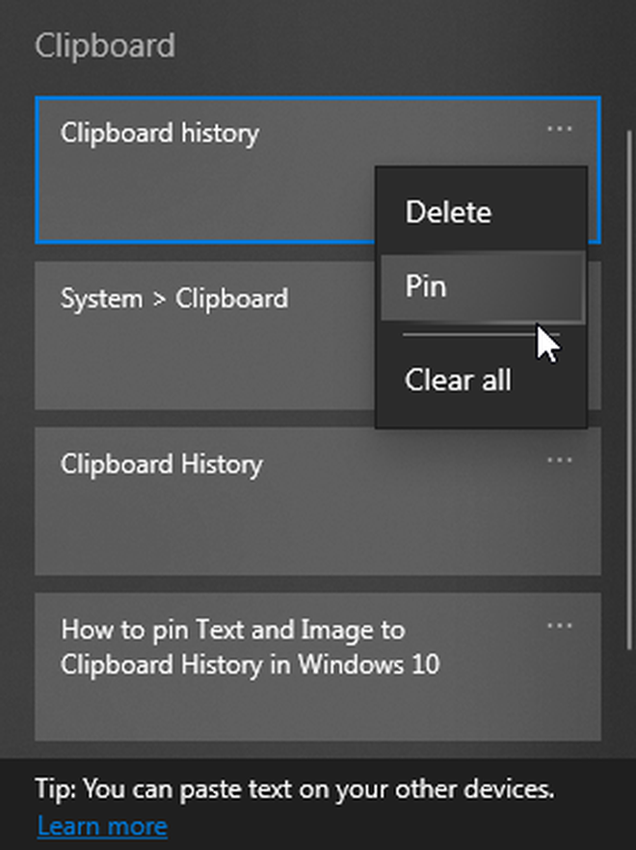Image resolution: width=636 pixels, height=850 pixels.
Task: Click the clipboard panel vertical scrollbar
Action: [629, 389]
